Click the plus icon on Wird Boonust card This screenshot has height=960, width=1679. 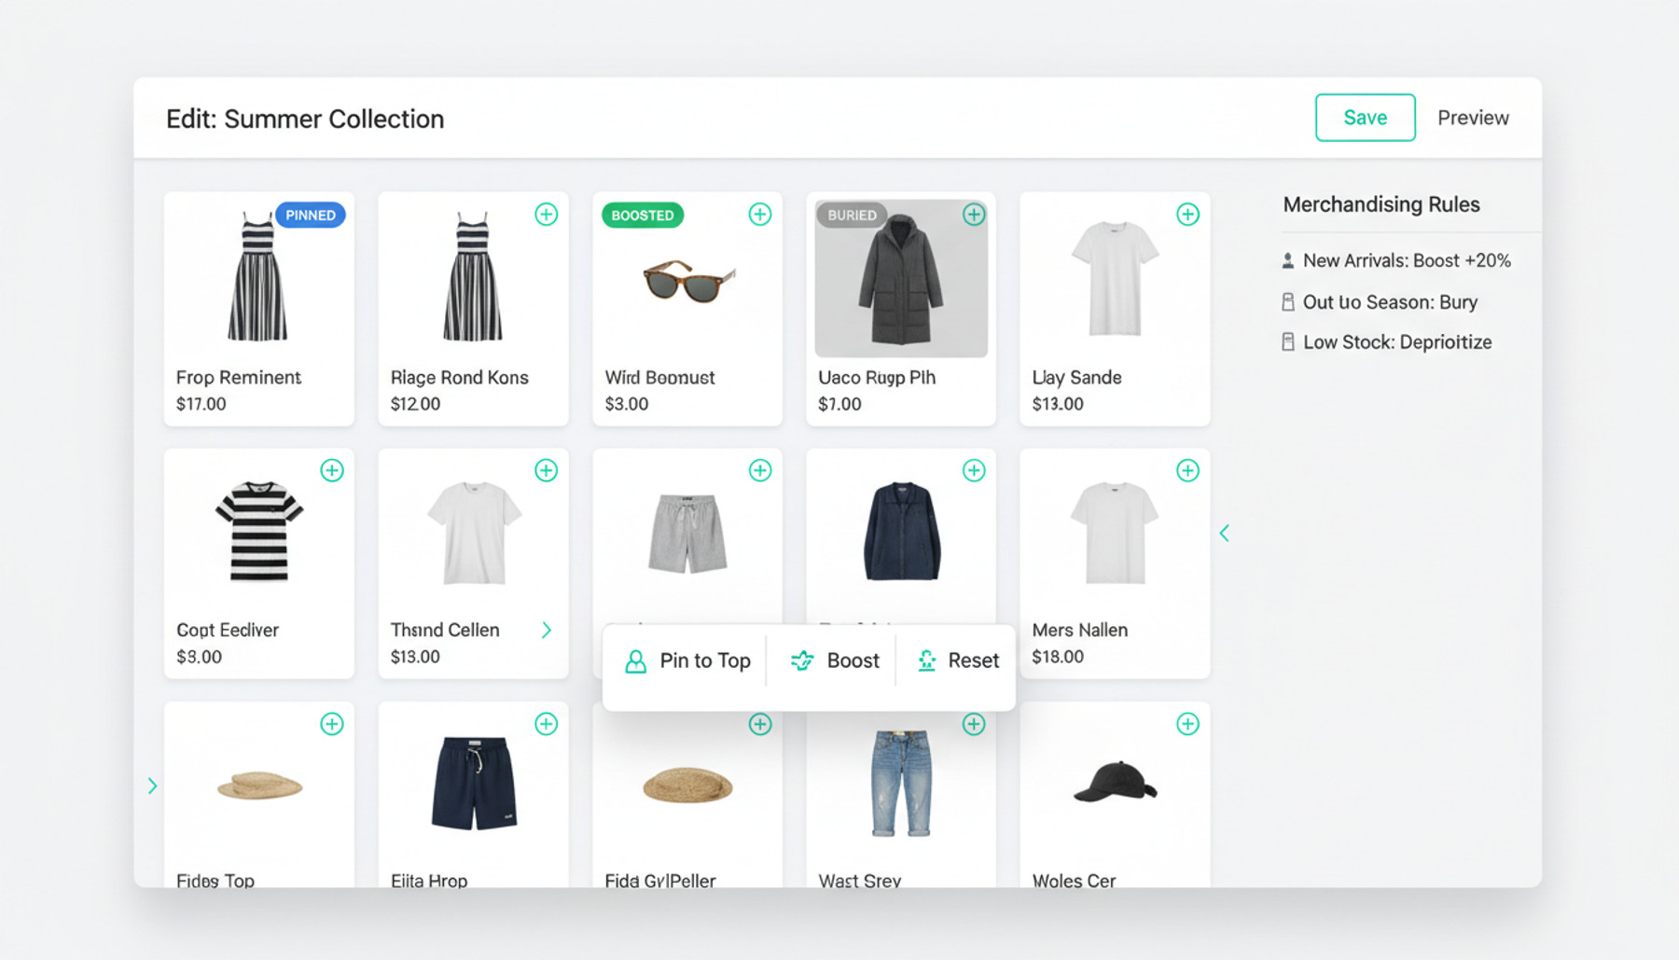(760, 215)
